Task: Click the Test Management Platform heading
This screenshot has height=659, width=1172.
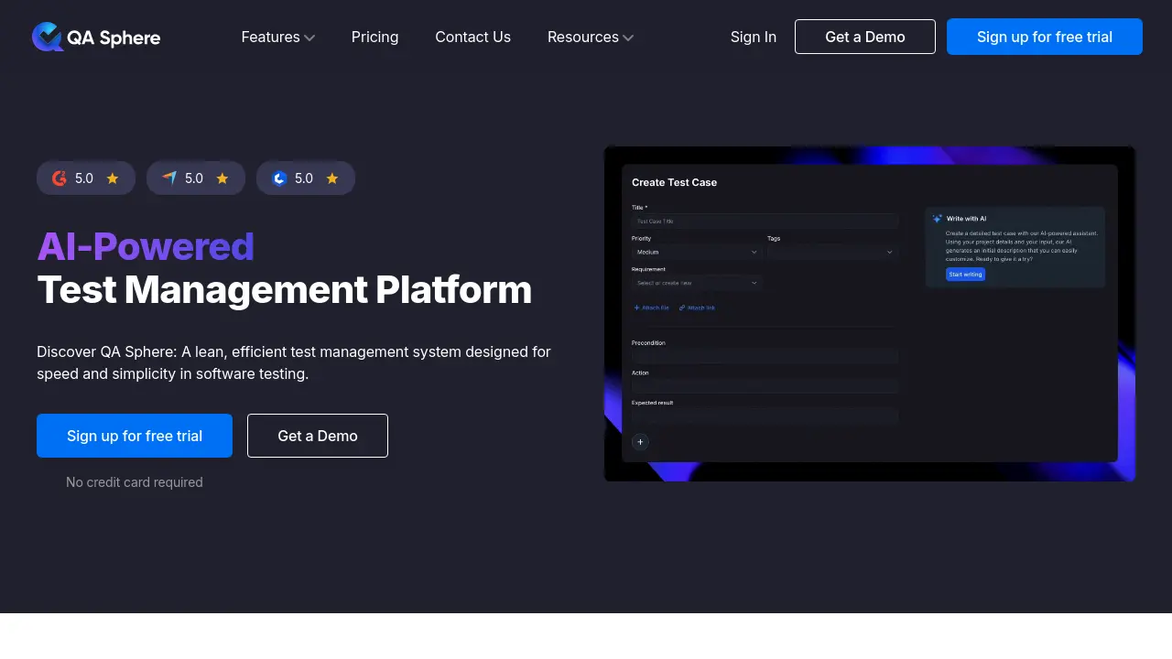Action: pos(285,289)
